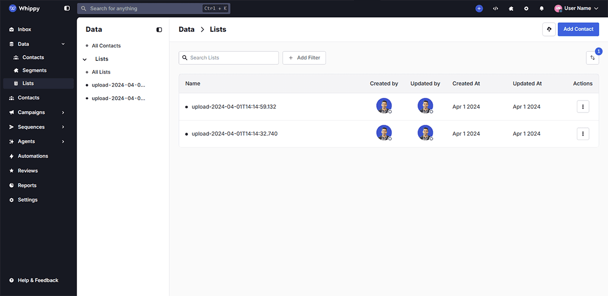Click the Campaigns megaphone icon
This screenshot has height=296, width=608.
pyautogui.click(x=11, y=113)
